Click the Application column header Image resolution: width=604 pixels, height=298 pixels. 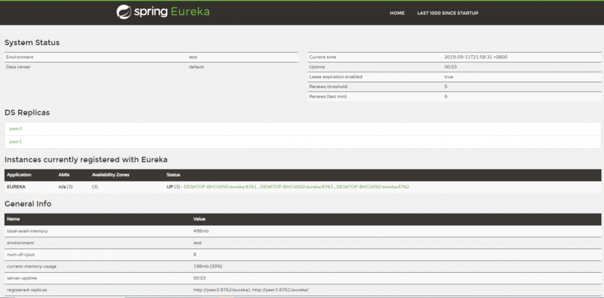19,175
